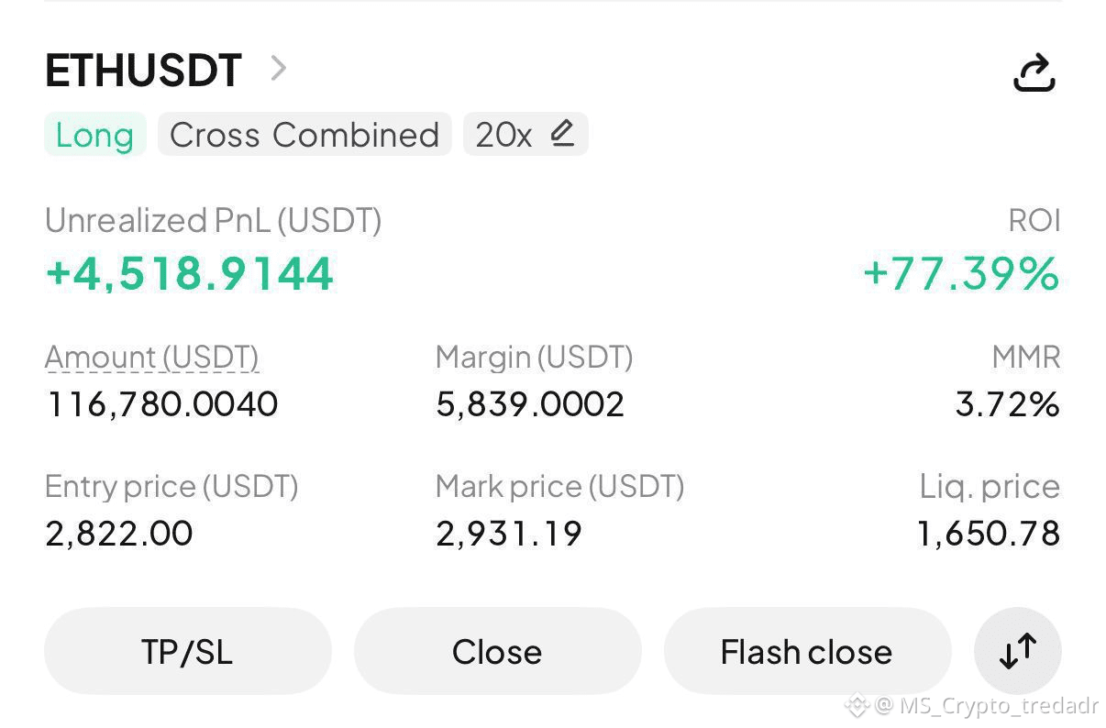Tap the ROI percentage value
Image resolution: width=1106 pixels, height=728 pixels.
coord(961,274)
